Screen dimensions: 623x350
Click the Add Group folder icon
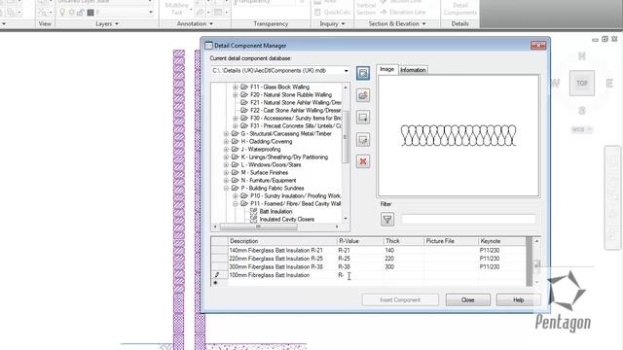click(x=363, y=95)
